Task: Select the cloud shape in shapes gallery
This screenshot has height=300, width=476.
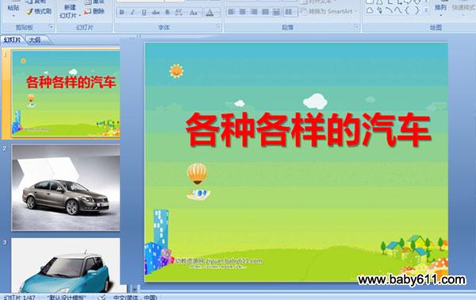Action: pos(370,10)
